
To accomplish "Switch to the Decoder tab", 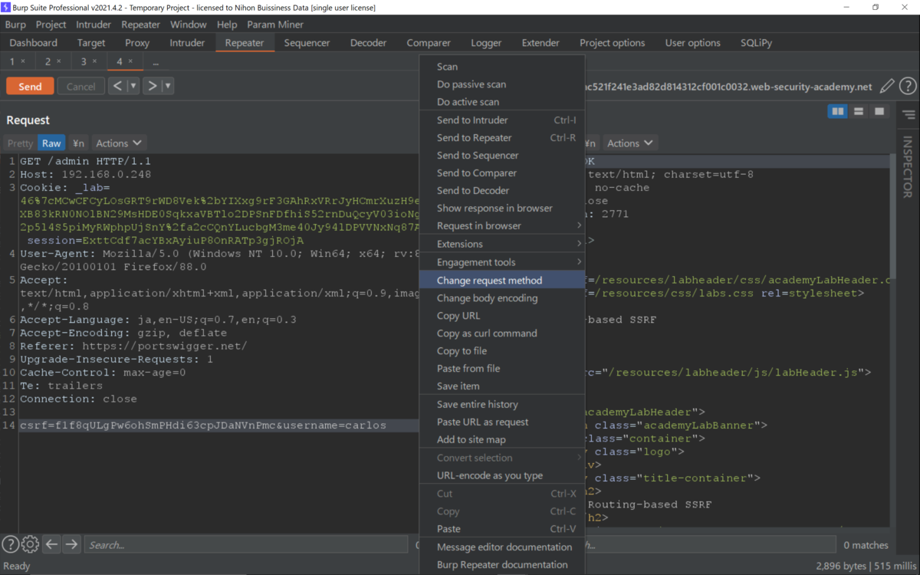I will (368, 43).
